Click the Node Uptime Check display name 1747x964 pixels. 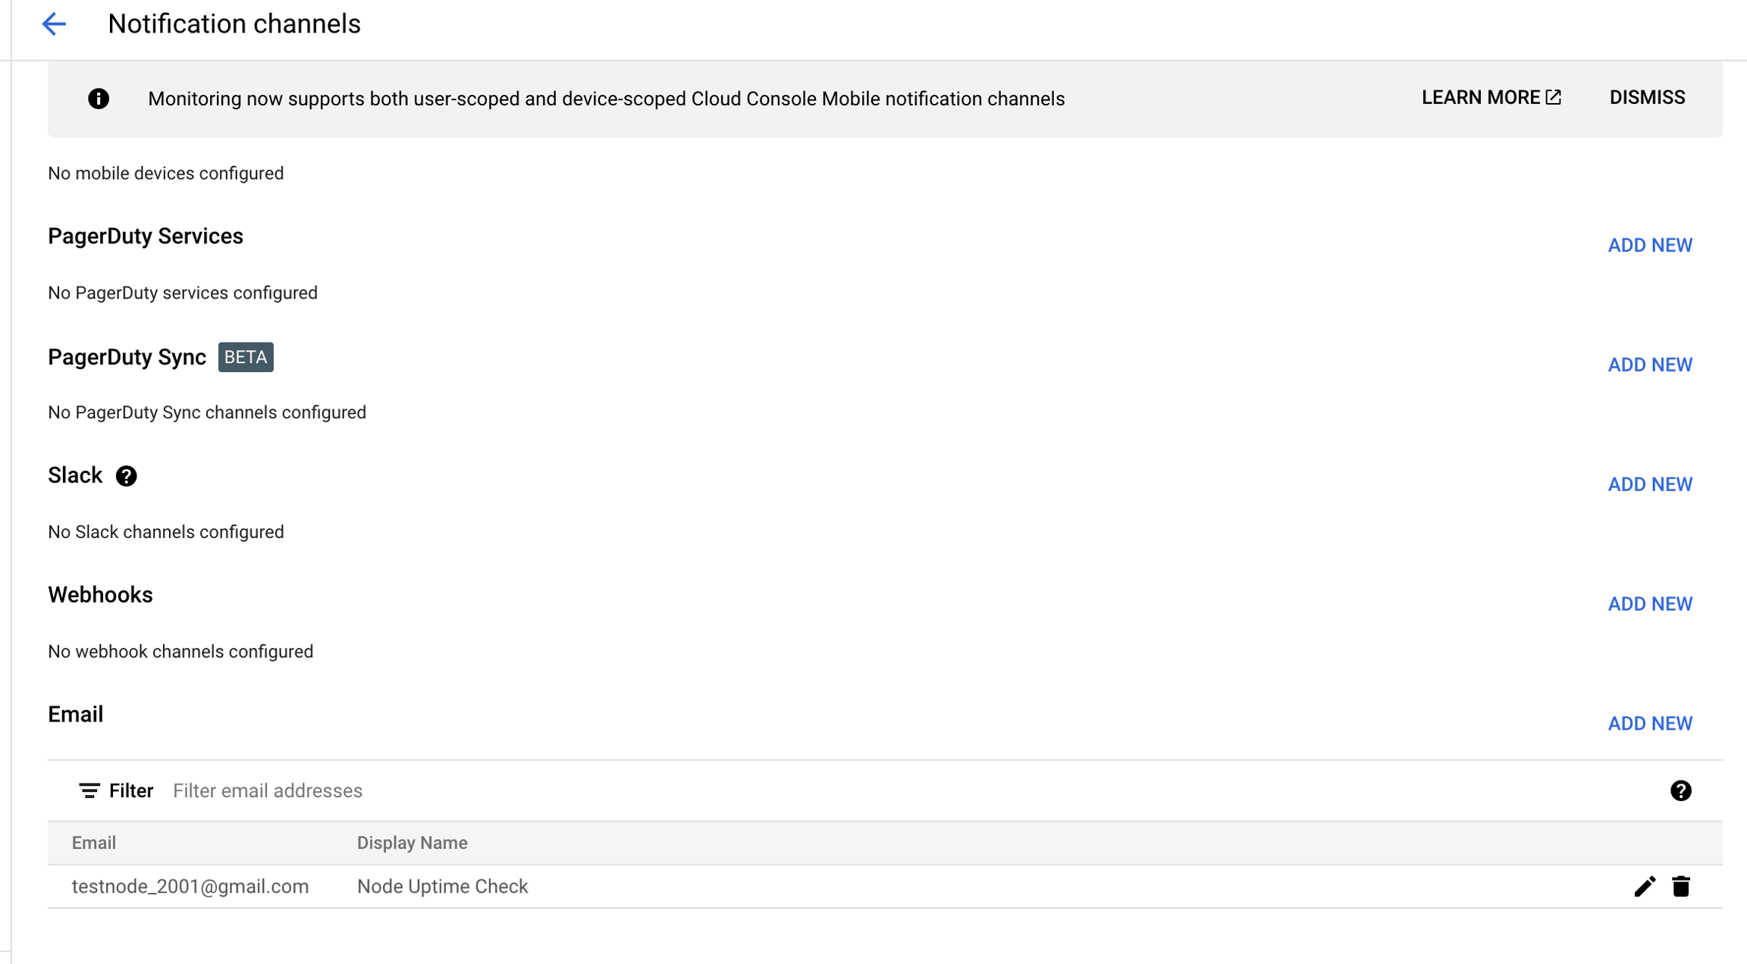[x=442, y=886]
